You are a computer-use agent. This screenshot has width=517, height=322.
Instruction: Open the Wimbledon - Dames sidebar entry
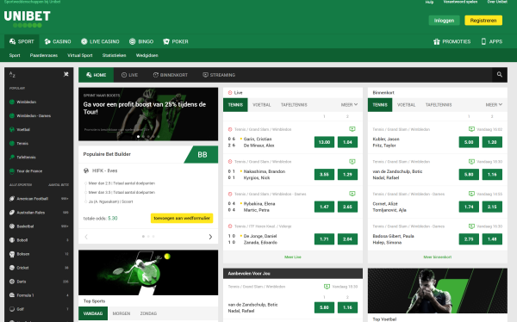click(34, 115)
